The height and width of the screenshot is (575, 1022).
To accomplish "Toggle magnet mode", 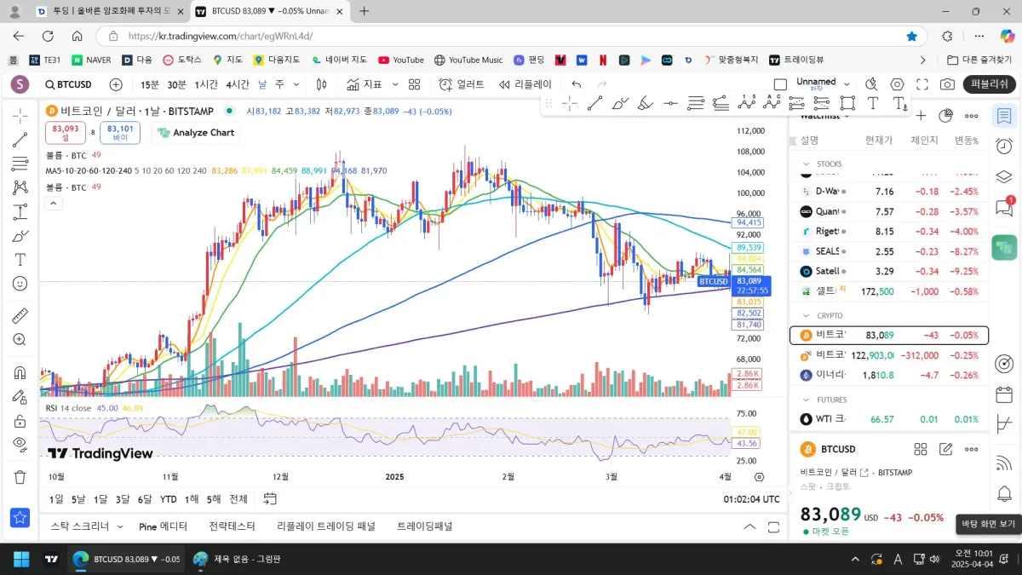I will click(x=20, y=372).
